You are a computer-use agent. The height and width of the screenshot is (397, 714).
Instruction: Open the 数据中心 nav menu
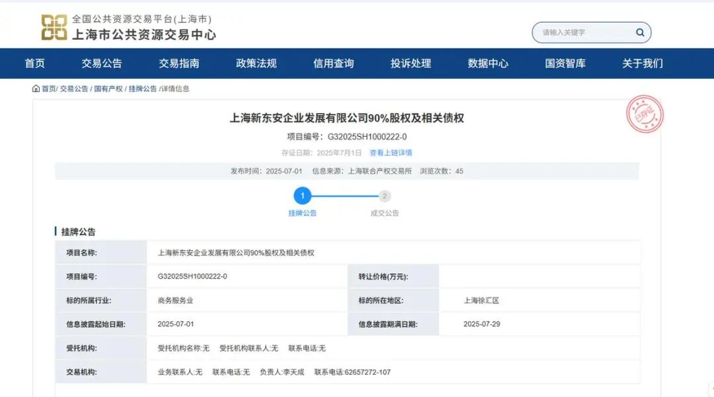point(488,63)
